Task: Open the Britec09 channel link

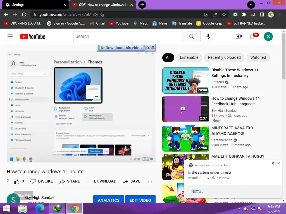Action: coord(217,82)
